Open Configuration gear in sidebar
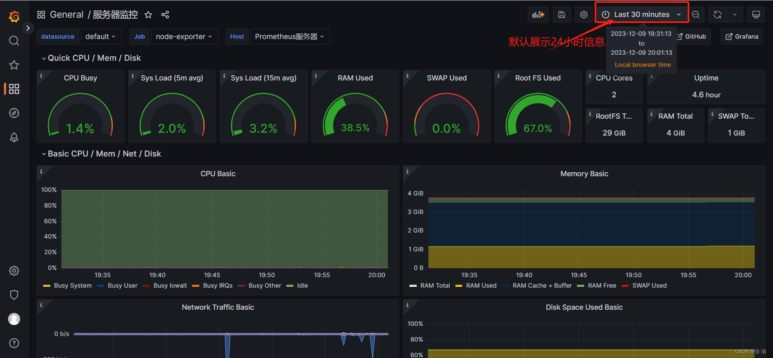The width and height of the screenshot is (773, 358). click(x=14, y=271)
